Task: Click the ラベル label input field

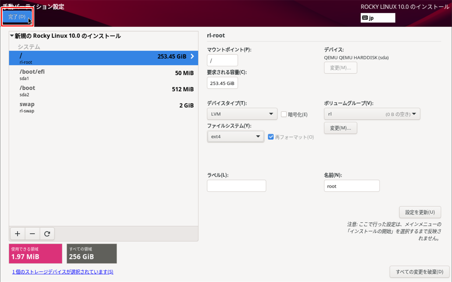Action: pyautogui.click(x=236, y=186)
